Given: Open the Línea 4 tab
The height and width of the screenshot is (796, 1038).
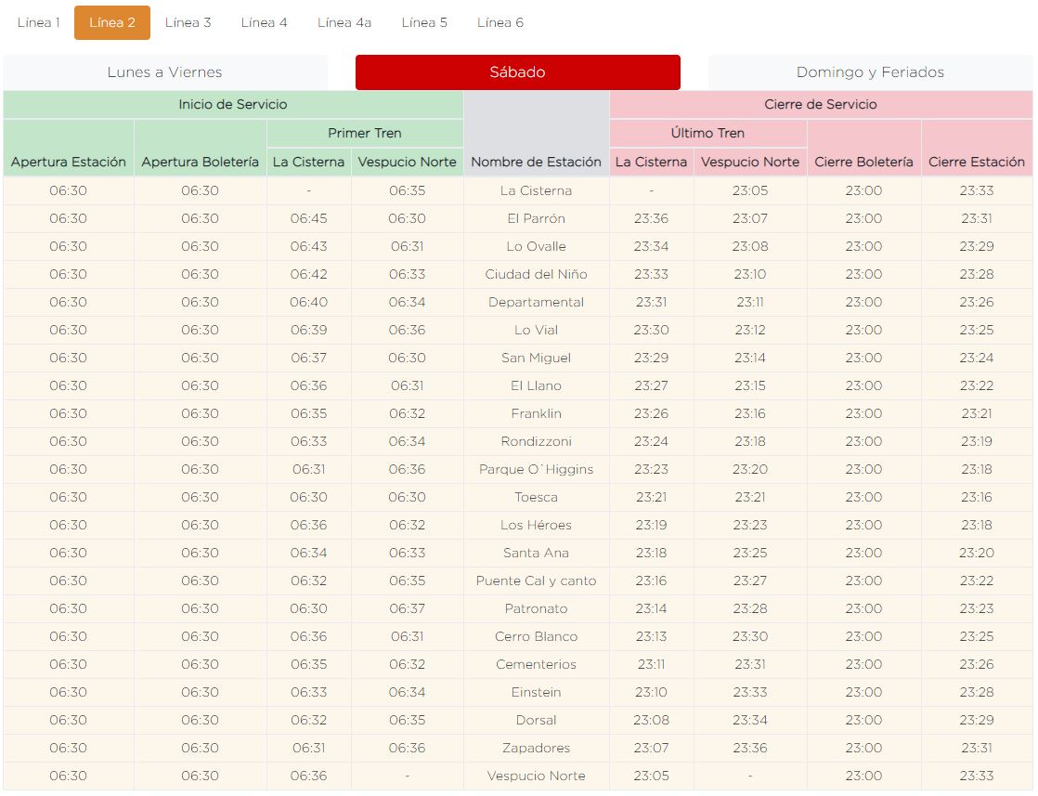Looking at the screenshot, I should [x=264, y=22].
